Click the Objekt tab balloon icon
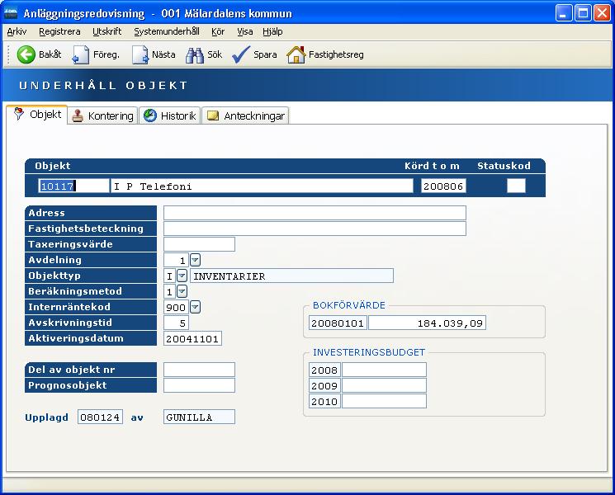The width and height of the screenshot is (615, 495). [19, 114]
